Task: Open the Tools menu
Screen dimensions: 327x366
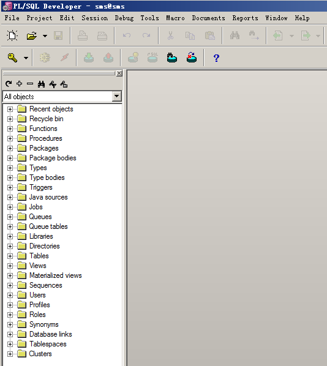Action: click(149, 18)
